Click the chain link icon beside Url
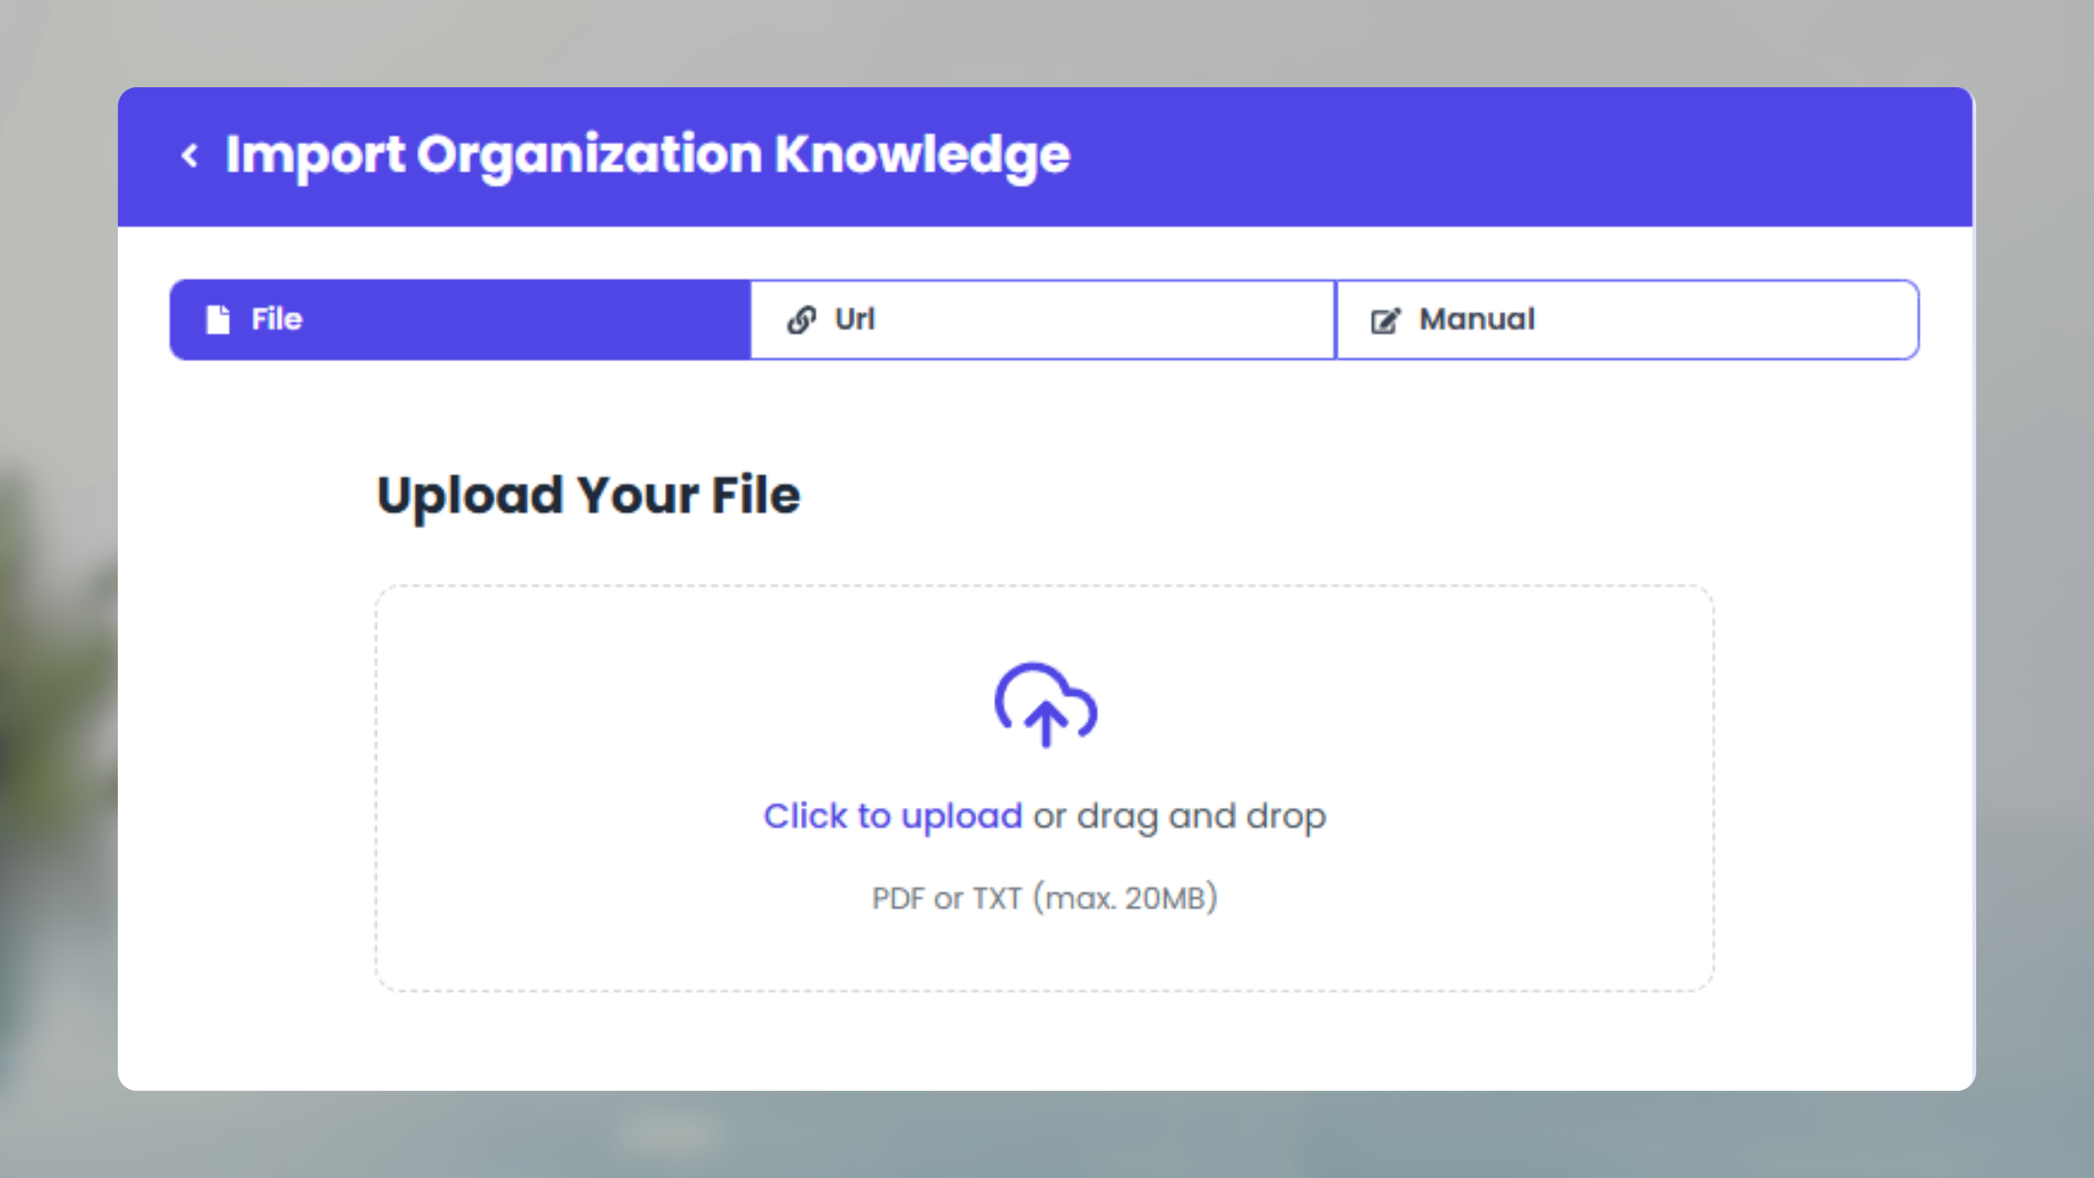Screen dimensions: 2094x1178 [x=801, y=319]
